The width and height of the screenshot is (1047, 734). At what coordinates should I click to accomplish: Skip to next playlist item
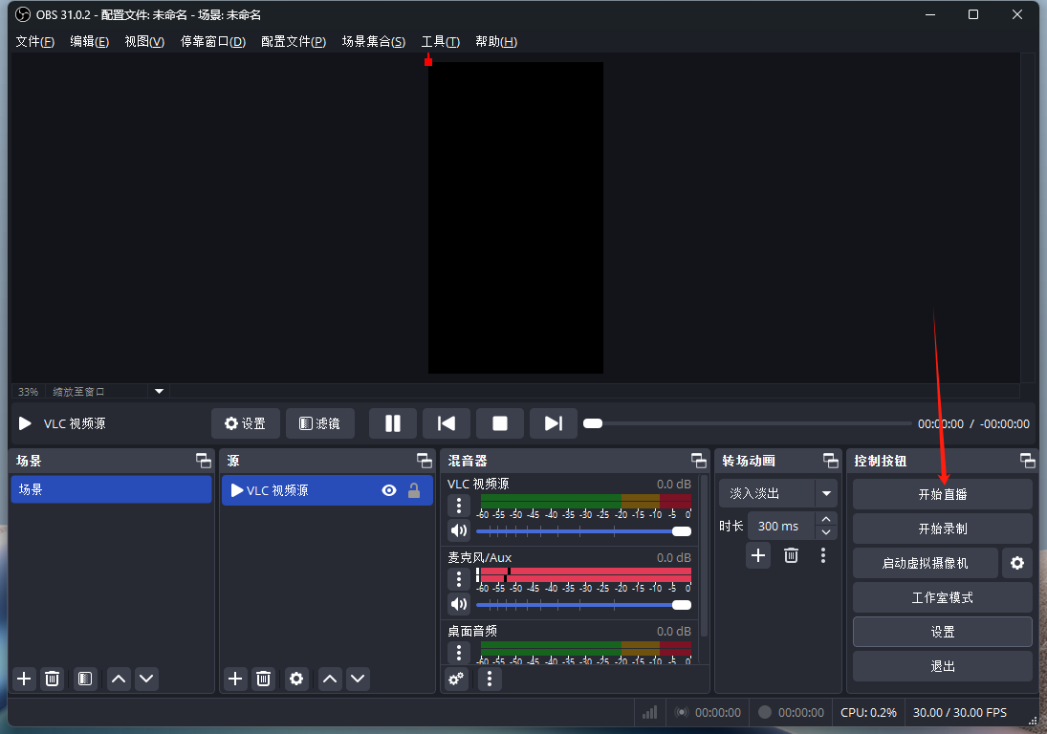click(553, 423)
